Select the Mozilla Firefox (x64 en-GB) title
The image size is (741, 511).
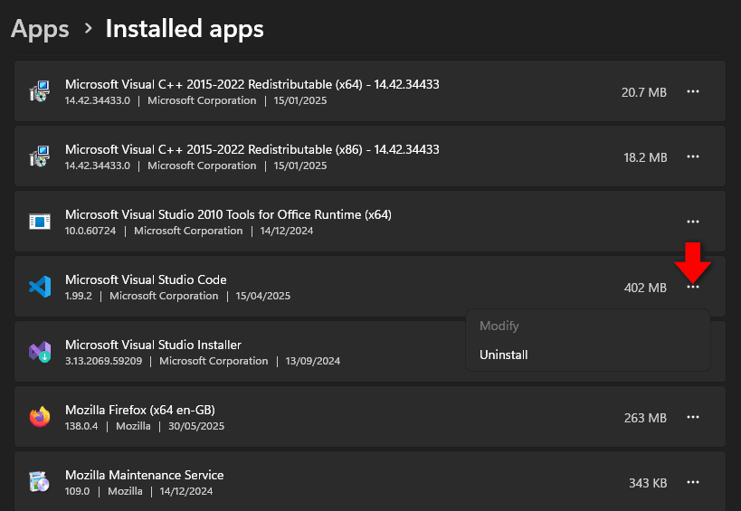click(140, 410)
